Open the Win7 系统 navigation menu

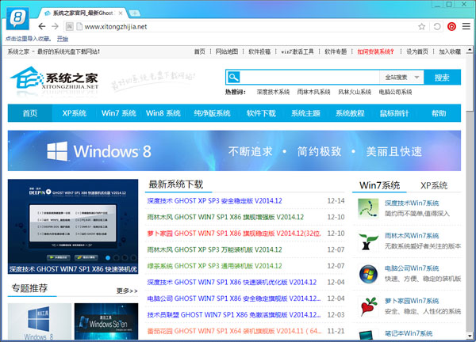pyautogui.click(x=119, y=113)
